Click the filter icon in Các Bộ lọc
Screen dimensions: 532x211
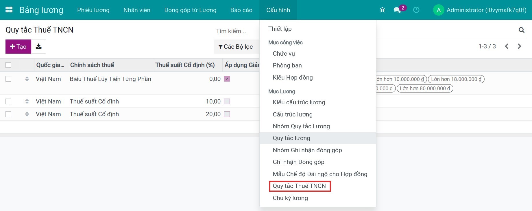pos(220,46)
